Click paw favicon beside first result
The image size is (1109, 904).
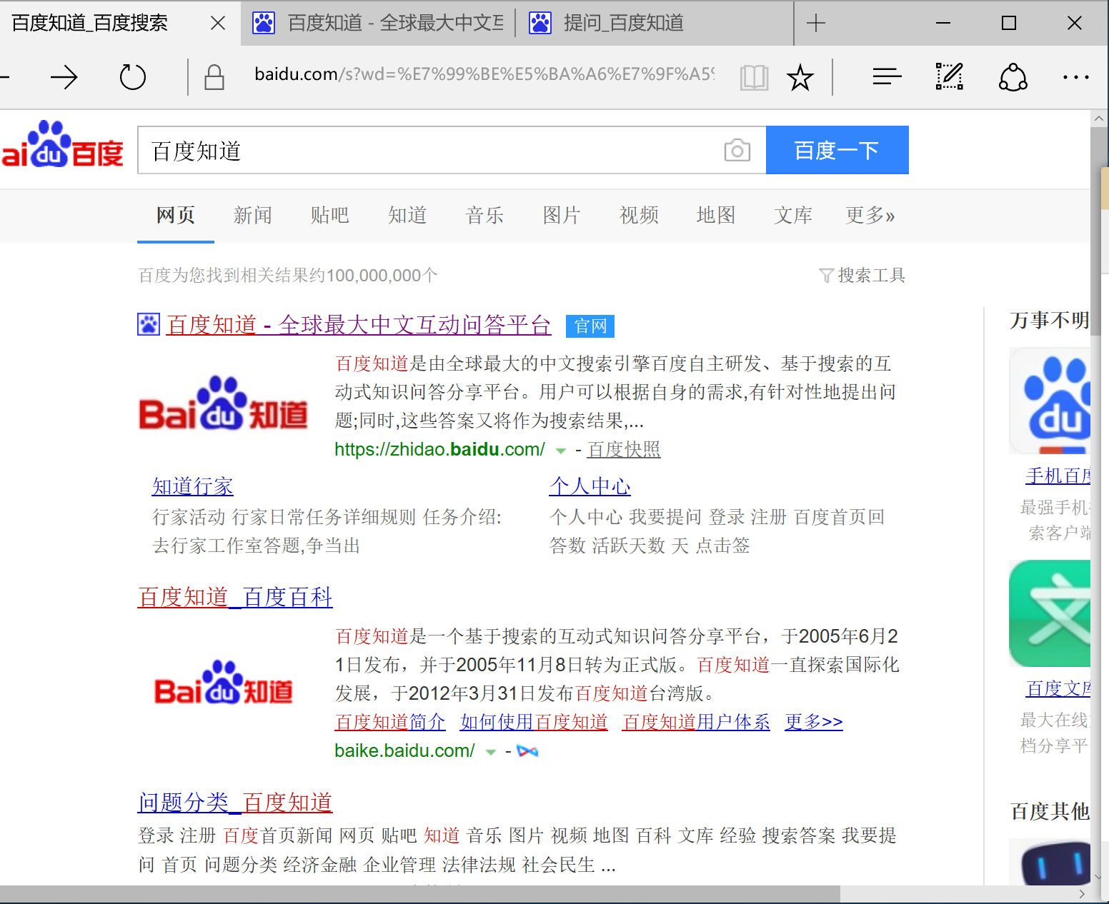149,324
